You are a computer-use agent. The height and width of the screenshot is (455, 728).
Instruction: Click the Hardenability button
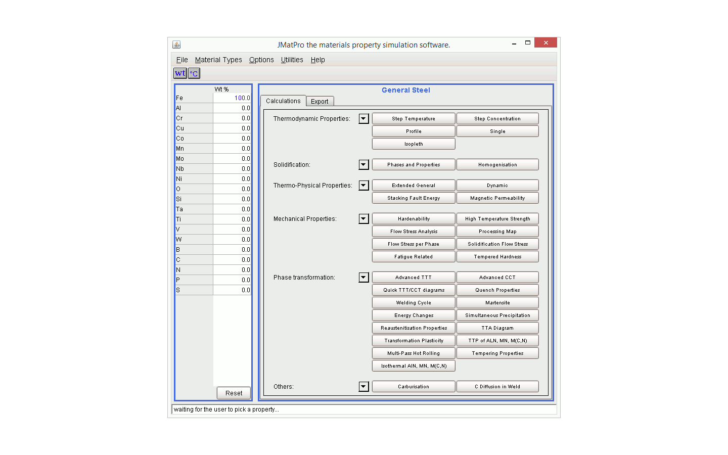[414, 219]
